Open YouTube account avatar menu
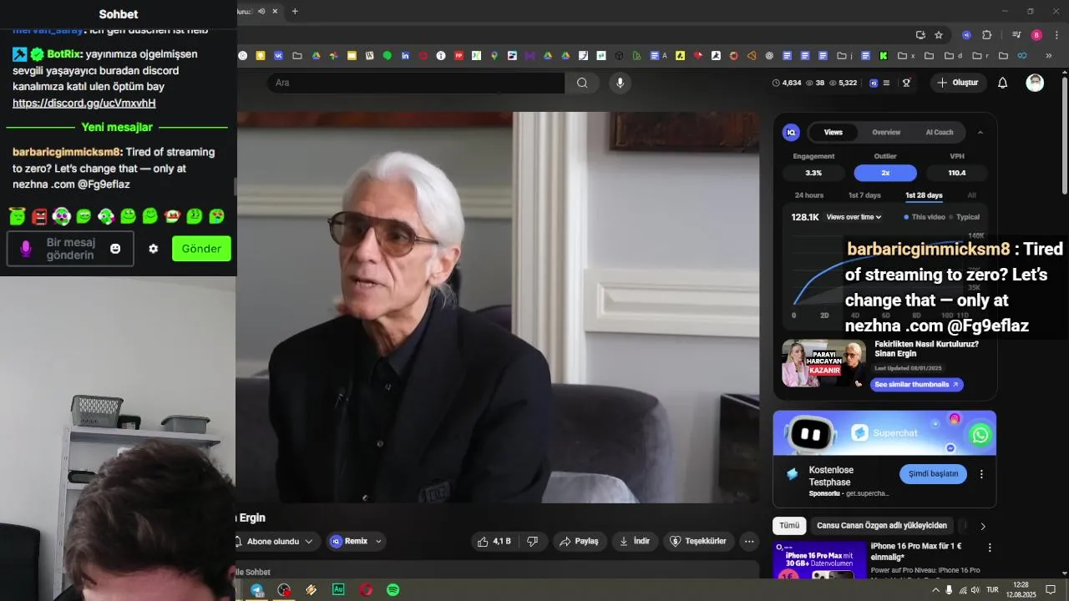Viewport: 1069px width, 601px height. click(x=1035, y=83)
